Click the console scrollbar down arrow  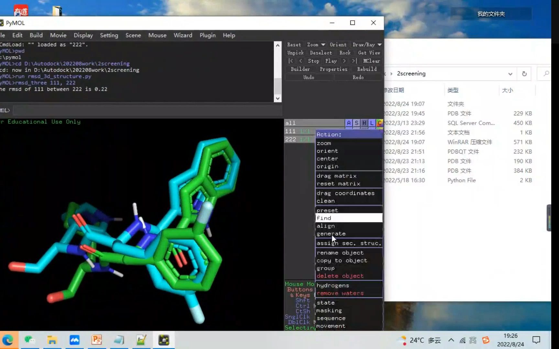(278, 98)
